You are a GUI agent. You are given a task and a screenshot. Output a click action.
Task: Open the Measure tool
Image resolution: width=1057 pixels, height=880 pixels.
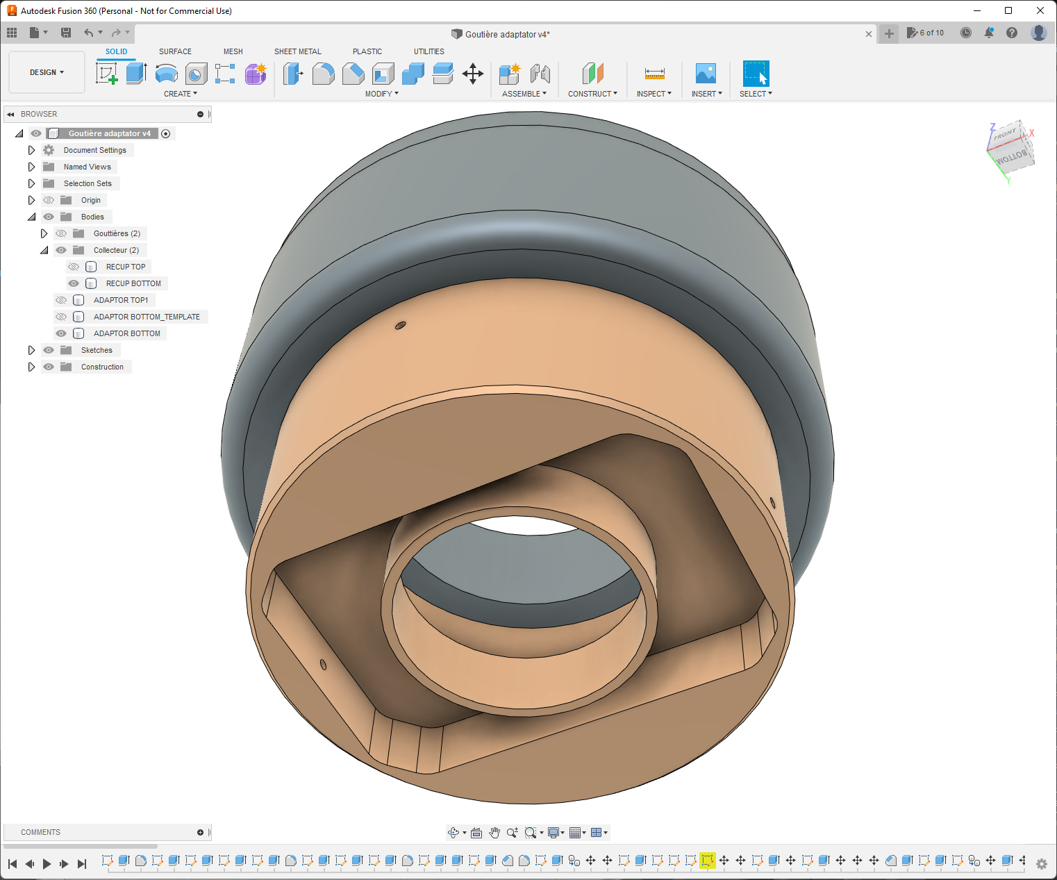[654, 73]
